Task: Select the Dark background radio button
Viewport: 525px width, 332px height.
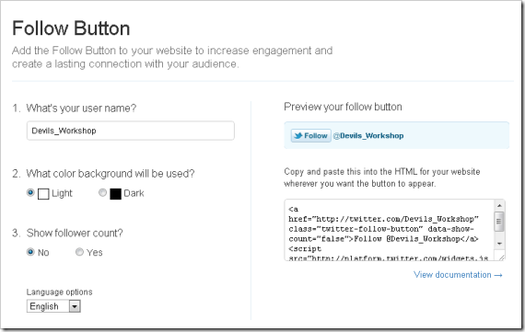Action: [102, 192]
